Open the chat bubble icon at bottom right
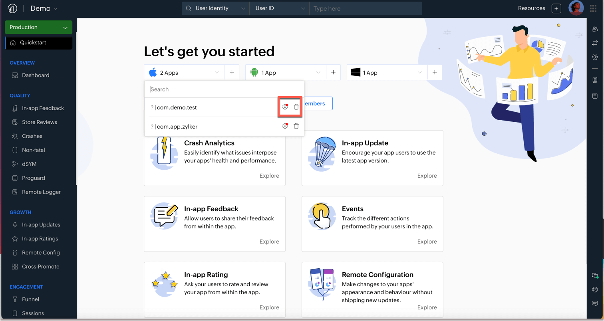604x321 pixels. click(595, 303)
